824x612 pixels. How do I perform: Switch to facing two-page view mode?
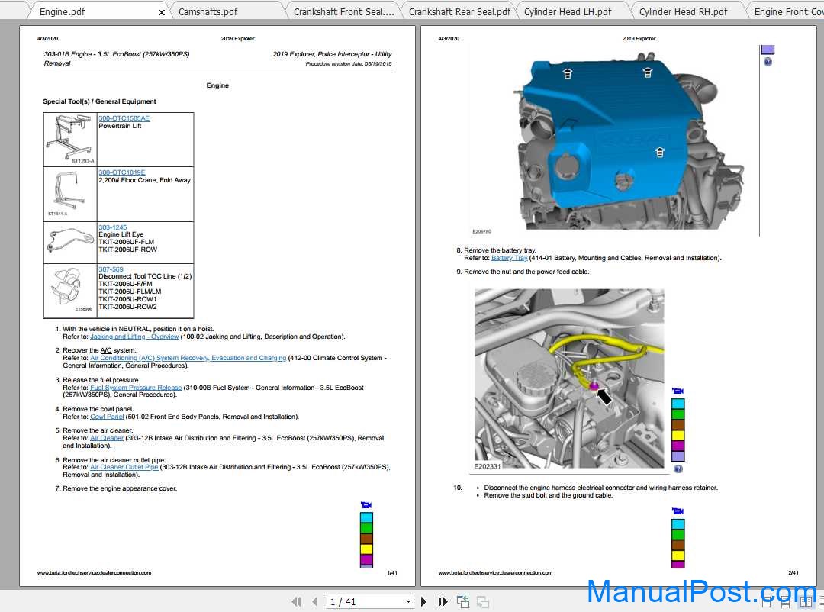click(x=806, y=603)
